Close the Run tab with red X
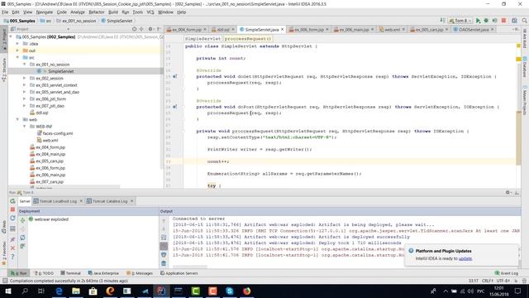 13,248
